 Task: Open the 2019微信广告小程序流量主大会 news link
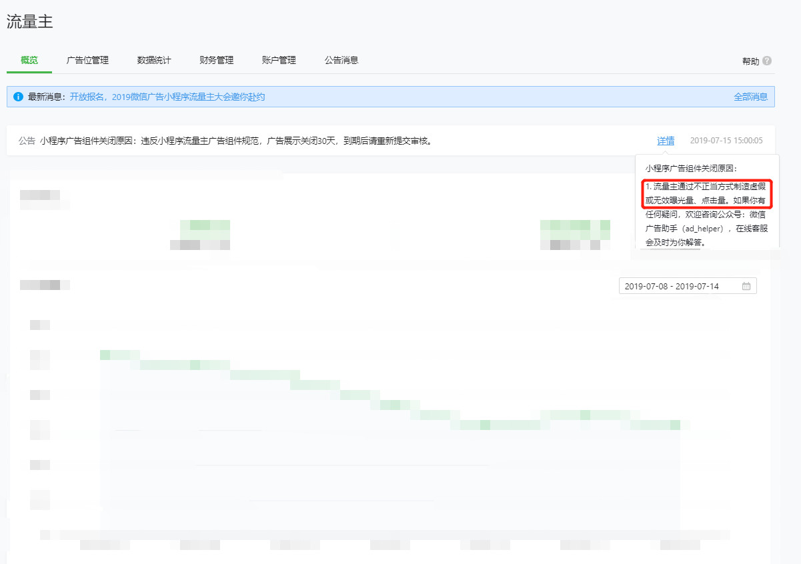[x=167, y=97]
